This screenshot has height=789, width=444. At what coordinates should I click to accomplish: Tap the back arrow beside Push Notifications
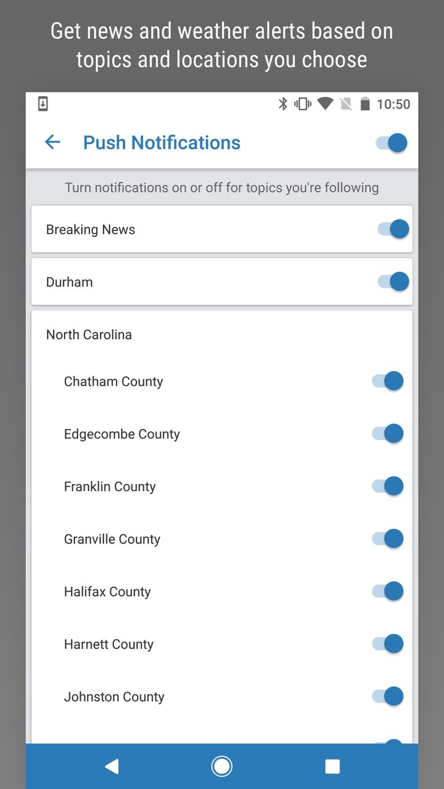52,142
